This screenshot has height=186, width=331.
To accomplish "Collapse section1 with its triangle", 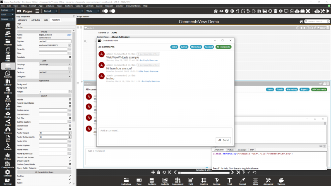I will pos(86,28).
